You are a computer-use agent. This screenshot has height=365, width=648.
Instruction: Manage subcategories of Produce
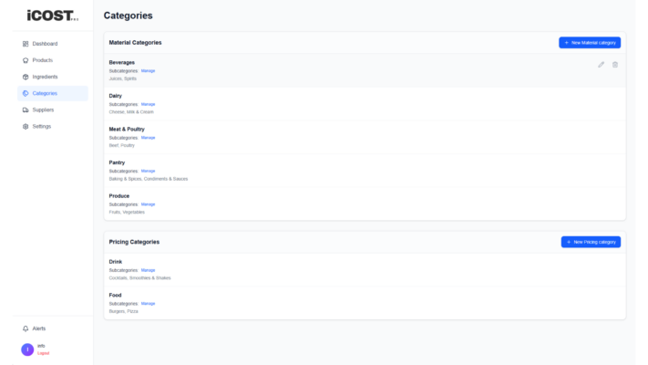pyautogui.click(x=148, y=204)
